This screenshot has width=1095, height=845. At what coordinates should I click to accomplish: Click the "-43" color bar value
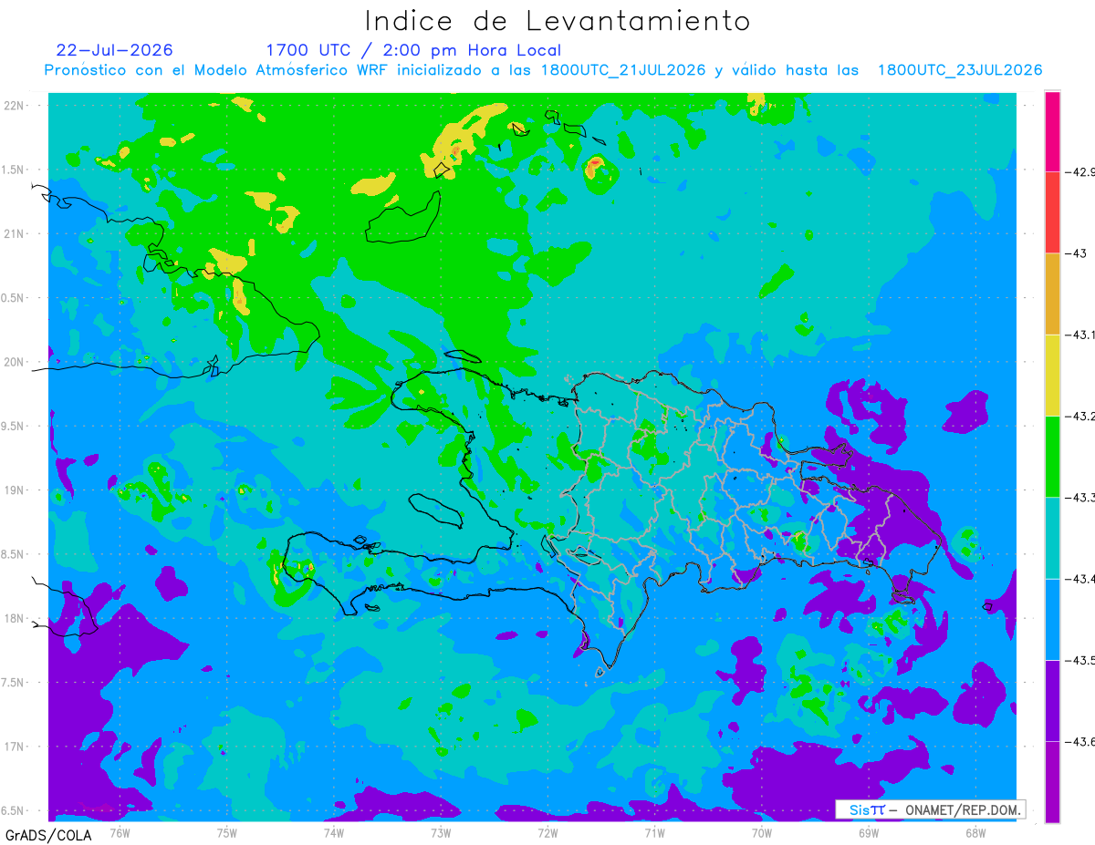tap(1075, 252)
